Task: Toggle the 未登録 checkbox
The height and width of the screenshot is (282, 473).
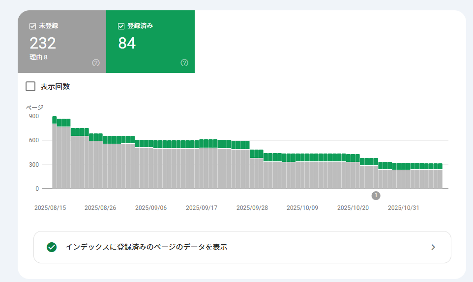Action: (x=33, y=26)
